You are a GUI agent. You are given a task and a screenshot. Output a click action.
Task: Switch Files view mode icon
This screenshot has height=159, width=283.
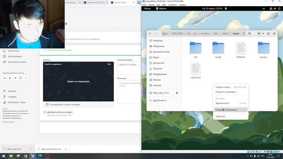point(259,34)
